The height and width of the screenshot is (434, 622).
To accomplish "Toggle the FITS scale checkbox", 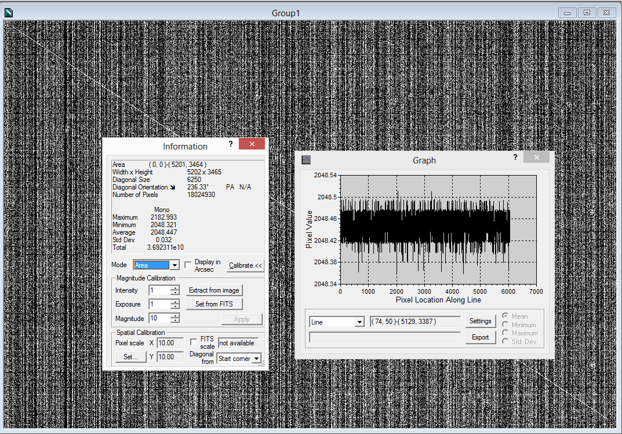I will [x=194, y=342].
